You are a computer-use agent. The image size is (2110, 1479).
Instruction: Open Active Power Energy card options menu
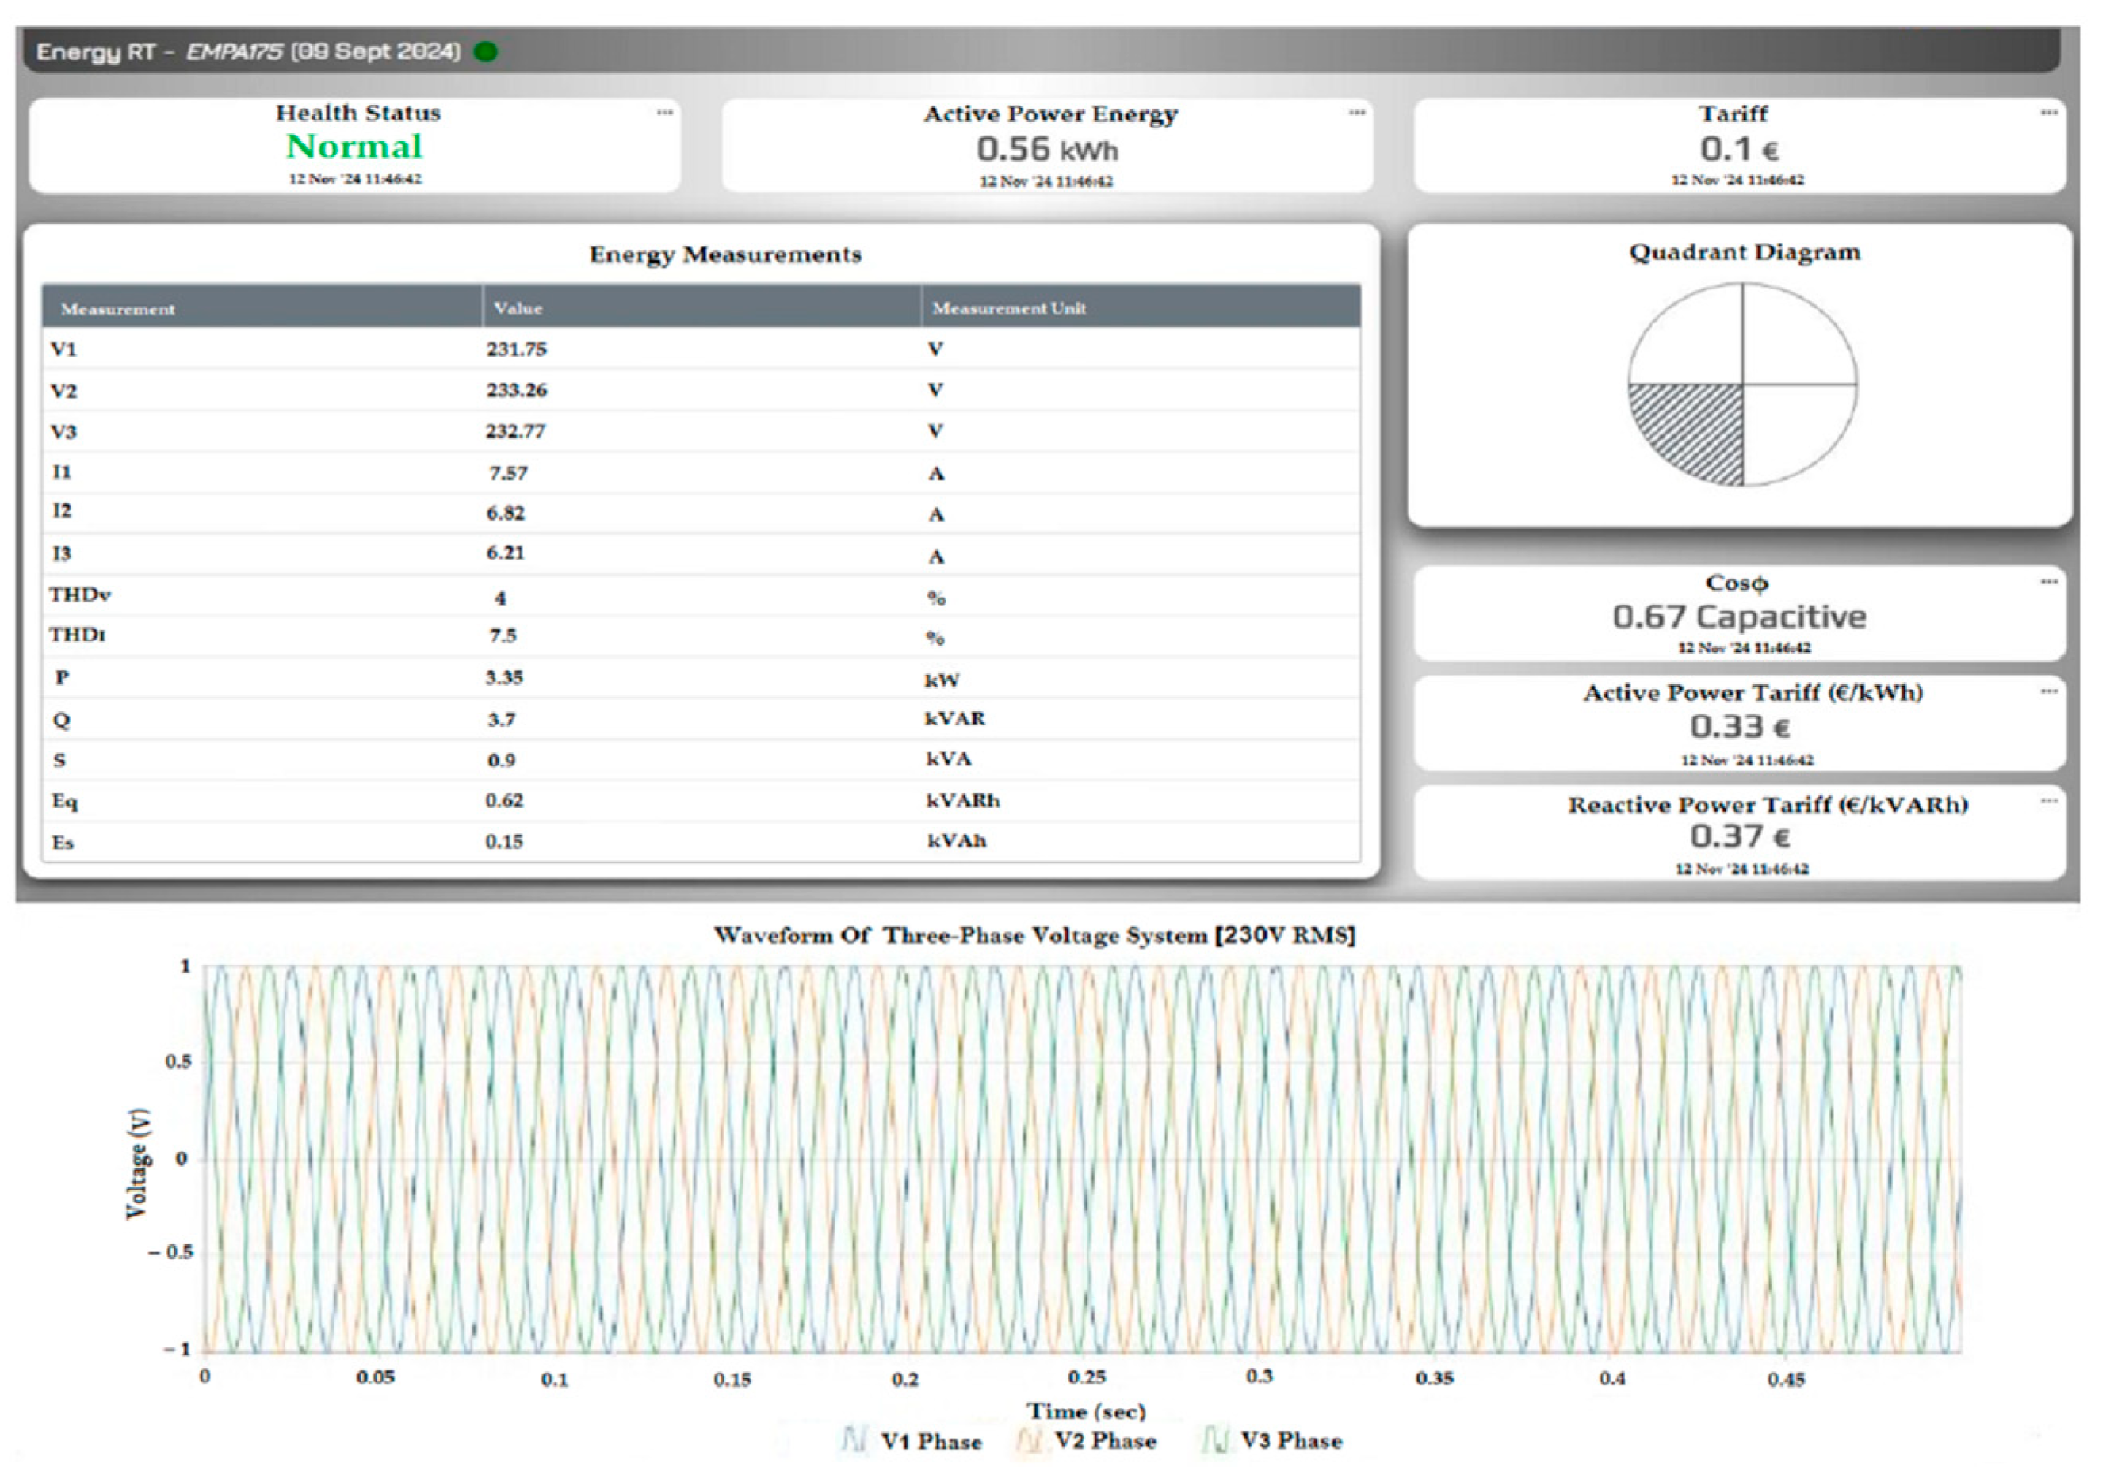coord(1356,113)
